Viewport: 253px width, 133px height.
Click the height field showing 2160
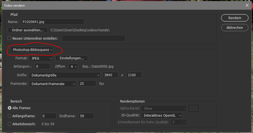134,75
